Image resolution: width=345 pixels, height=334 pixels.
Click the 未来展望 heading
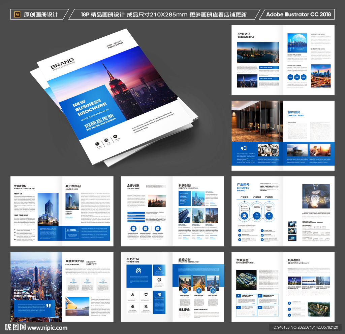point(243,260)
